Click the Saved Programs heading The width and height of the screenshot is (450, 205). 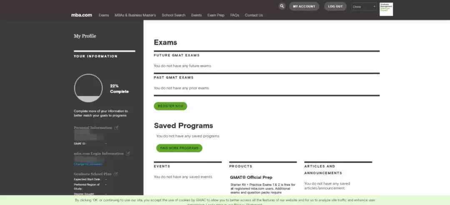tap(183, 126)
